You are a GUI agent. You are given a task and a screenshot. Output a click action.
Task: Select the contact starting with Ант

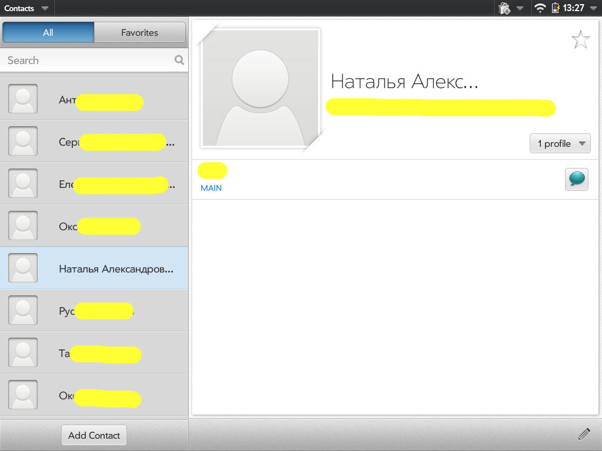(94, 100)
